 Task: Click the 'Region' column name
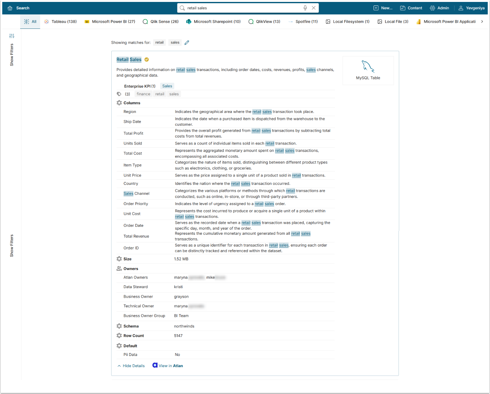click(x=130, y=112)
